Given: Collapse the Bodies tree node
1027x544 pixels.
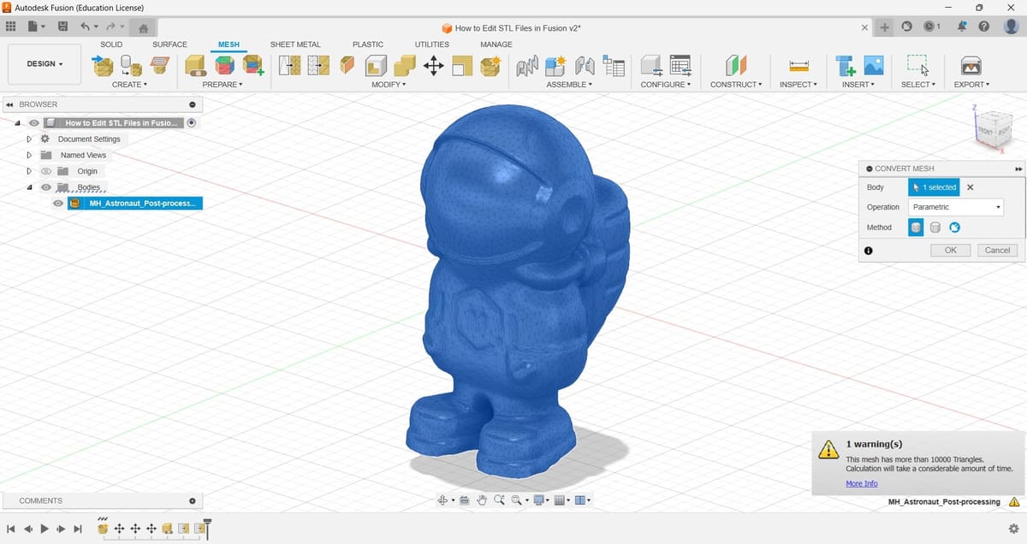Looking at the screenshot, I should click(29, 187).
